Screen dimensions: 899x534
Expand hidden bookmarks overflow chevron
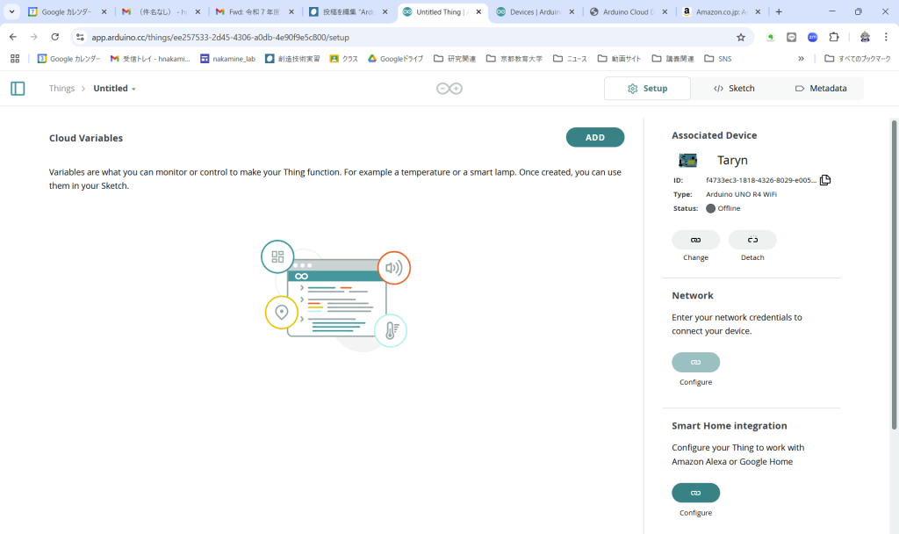pos(801,59)
